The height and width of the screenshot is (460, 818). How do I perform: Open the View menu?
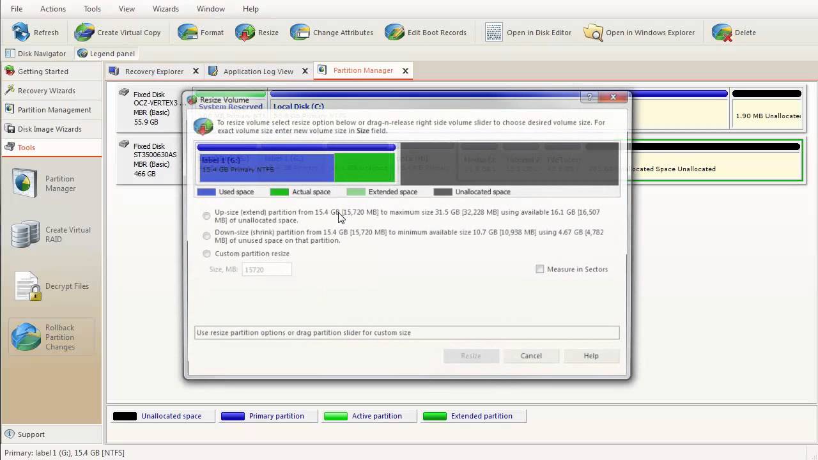[x=127, y=8]
